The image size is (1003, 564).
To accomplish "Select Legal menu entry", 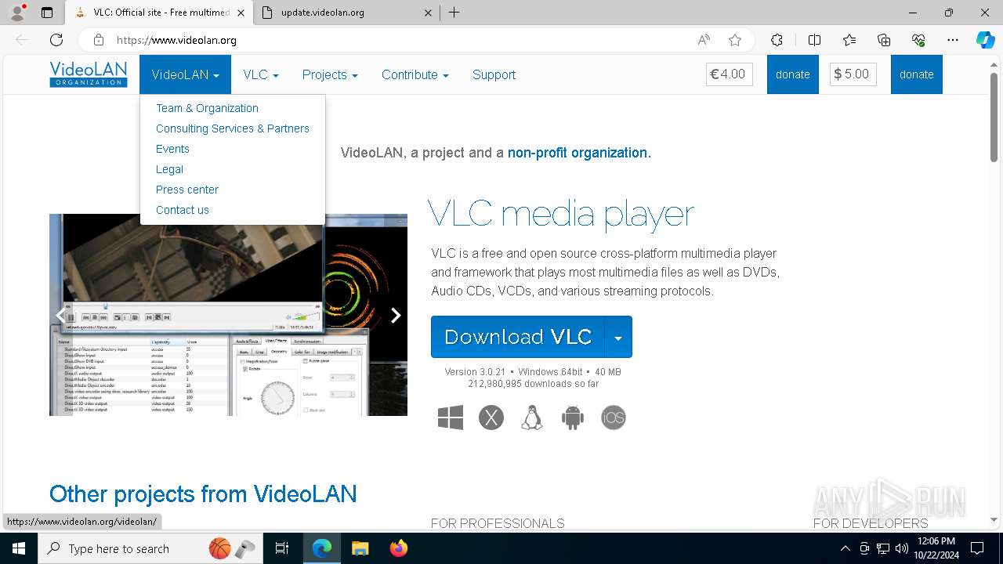I will coord(169,169).
